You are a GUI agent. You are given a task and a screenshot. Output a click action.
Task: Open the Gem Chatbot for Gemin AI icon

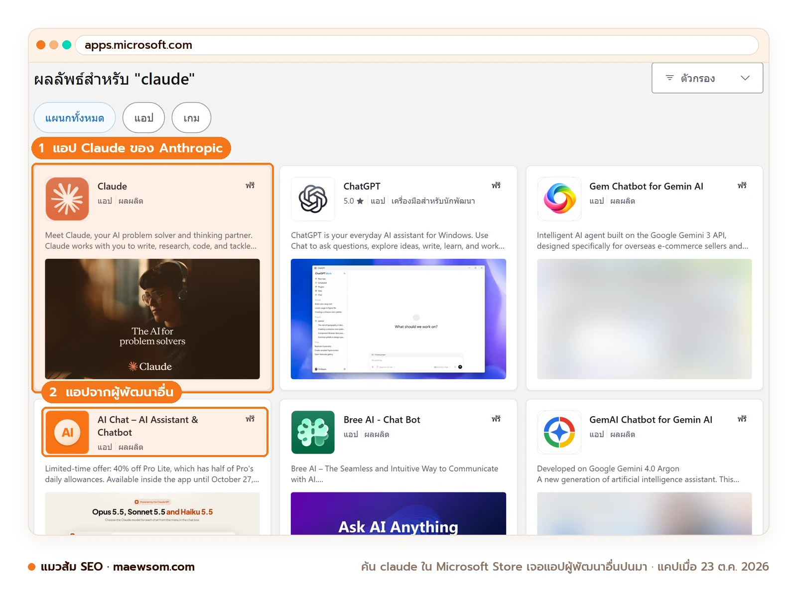[x=559, y=199]
